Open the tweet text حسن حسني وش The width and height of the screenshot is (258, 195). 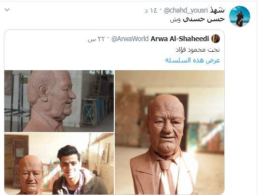[197, 19]
